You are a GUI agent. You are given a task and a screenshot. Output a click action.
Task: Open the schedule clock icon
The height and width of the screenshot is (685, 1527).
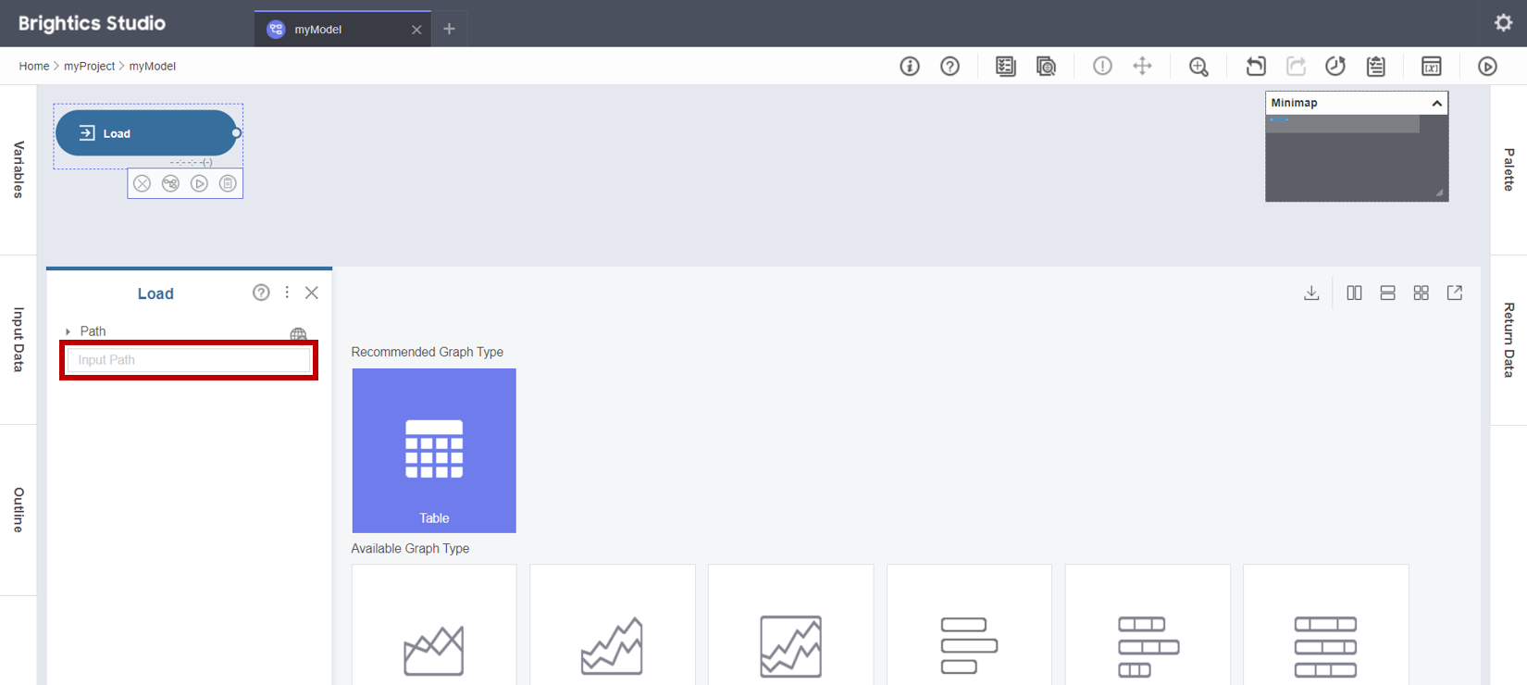click(x=1335, y=66)
